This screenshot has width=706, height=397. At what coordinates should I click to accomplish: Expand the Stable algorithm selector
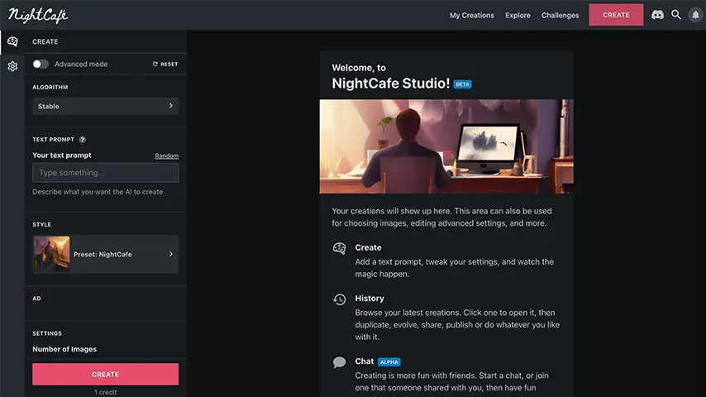pos(105,106)
